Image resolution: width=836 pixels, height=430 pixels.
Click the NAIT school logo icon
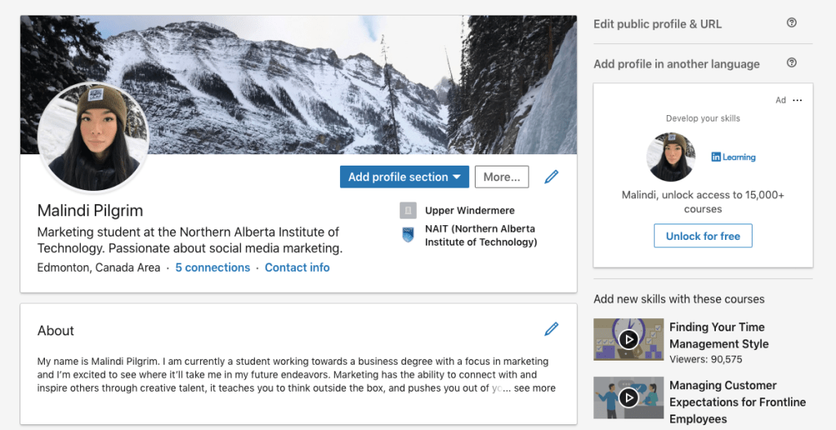tap(408, 235)
